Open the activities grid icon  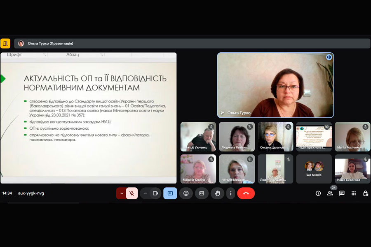[x=354, y=193]
